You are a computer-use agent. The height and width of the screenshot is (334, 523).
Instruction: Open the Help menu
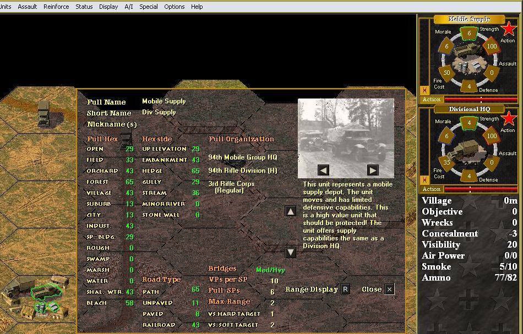[x=197, y=7]
